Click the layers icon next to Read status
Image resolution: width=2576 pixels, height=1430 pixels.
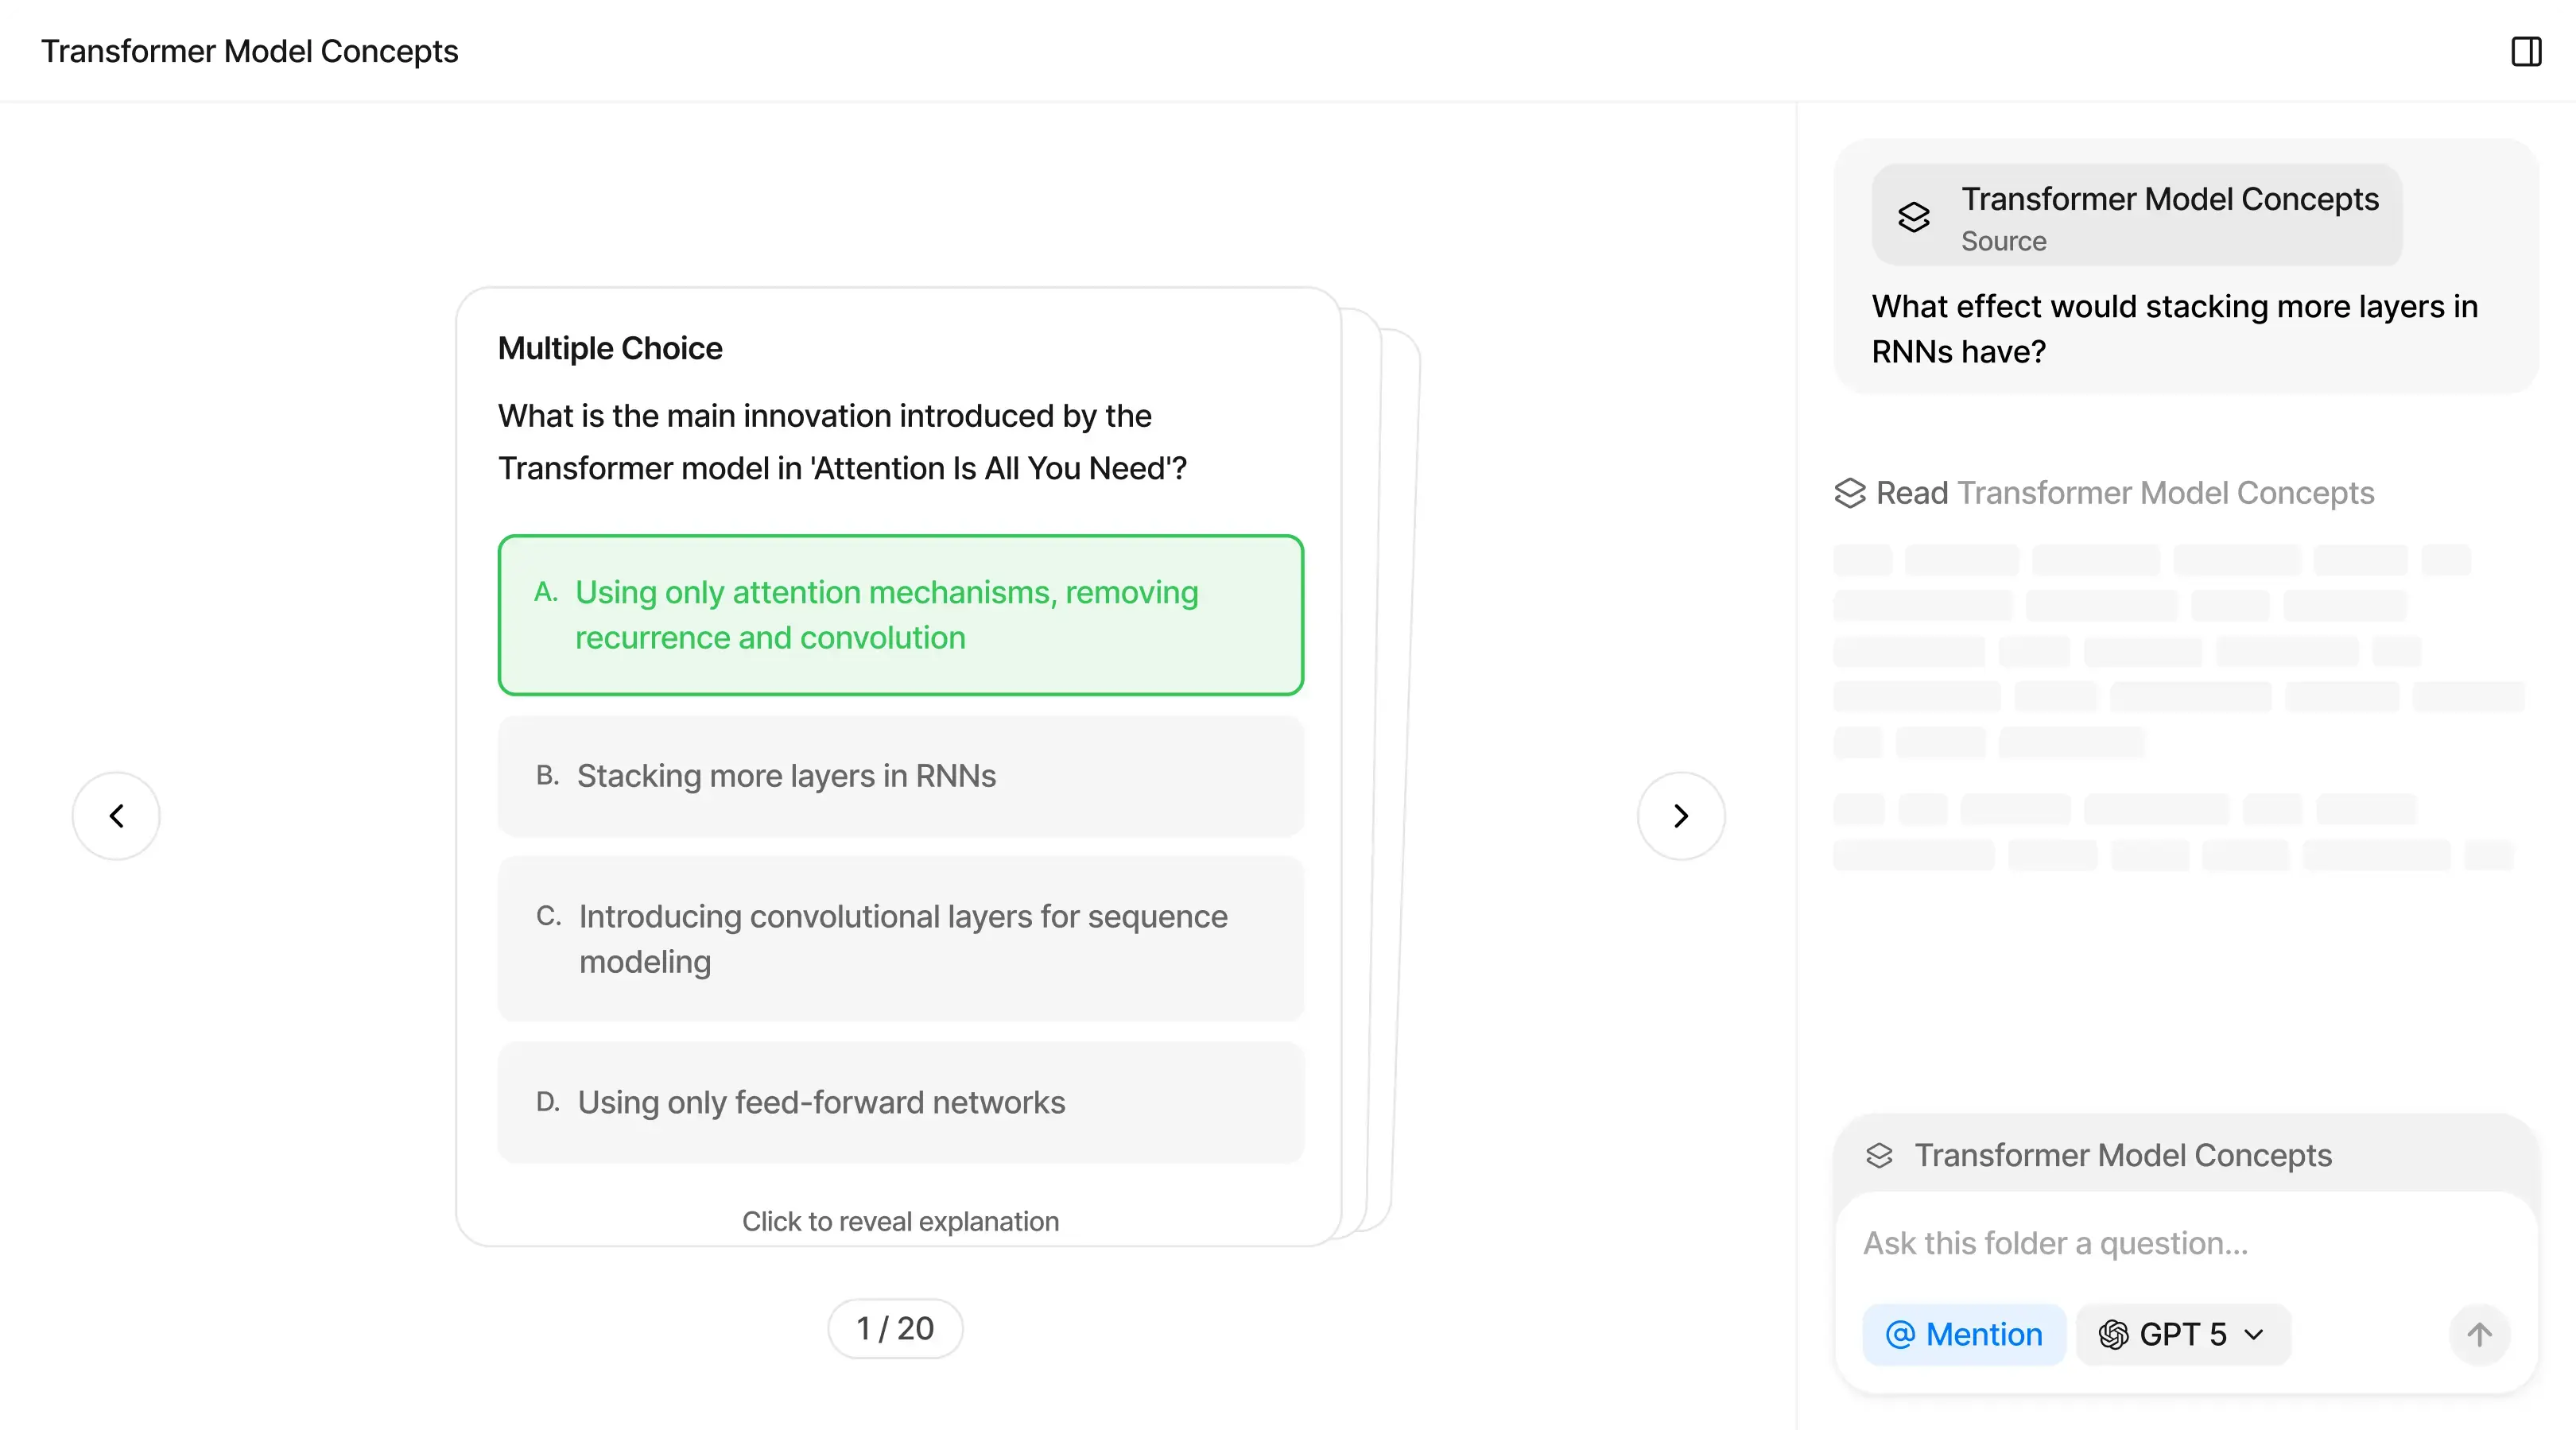pyautogui.click(x=1851, y=493)
